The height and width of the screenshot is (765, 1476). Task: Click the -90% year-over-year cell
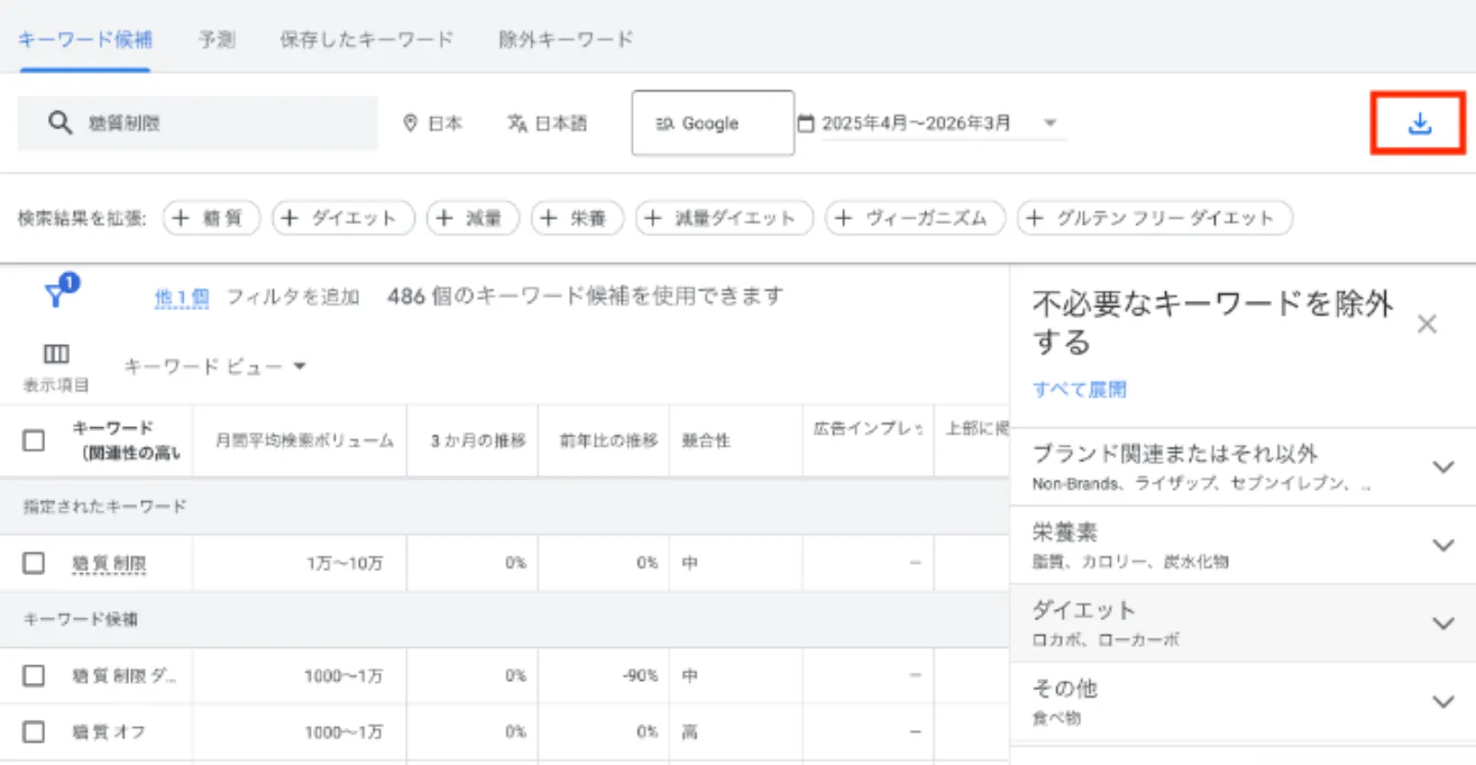(640, 675)
